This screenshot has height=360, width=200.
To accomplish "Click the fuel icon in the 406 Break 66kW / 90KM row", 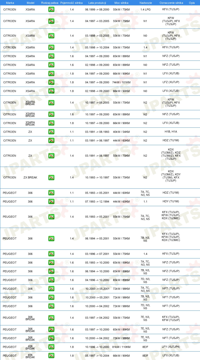I will coord(51,356).
